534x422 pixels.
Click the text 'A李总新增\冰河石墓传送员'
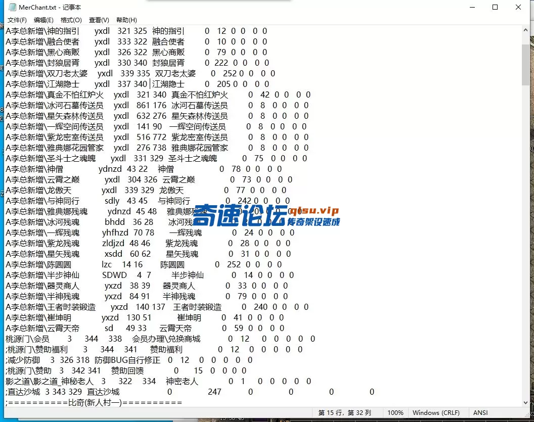point(55,105)
